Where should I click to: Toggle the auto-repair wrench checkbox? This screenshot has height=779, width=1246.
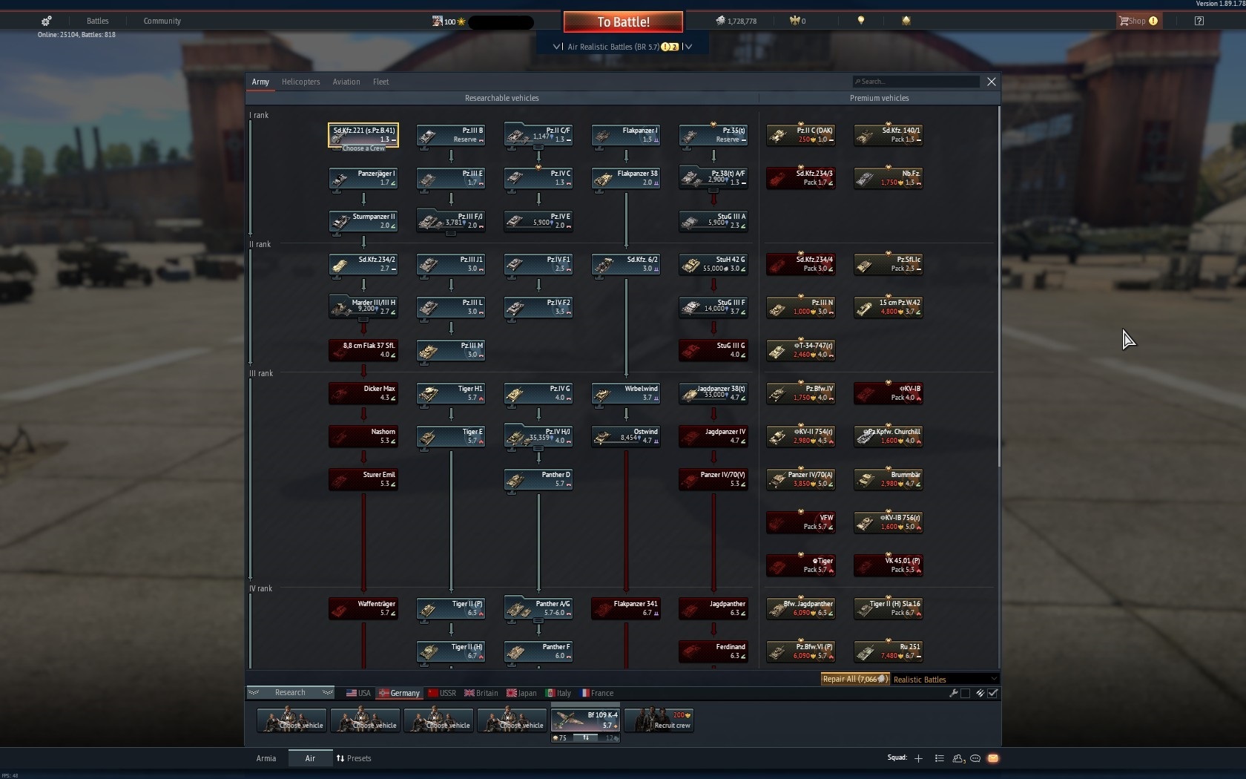(965, 693)
